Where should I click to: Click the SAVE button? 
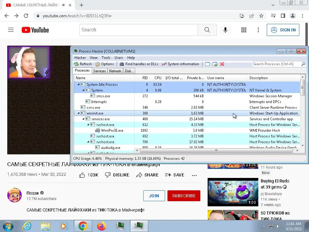pyautogui.click(x=175, y=175)
